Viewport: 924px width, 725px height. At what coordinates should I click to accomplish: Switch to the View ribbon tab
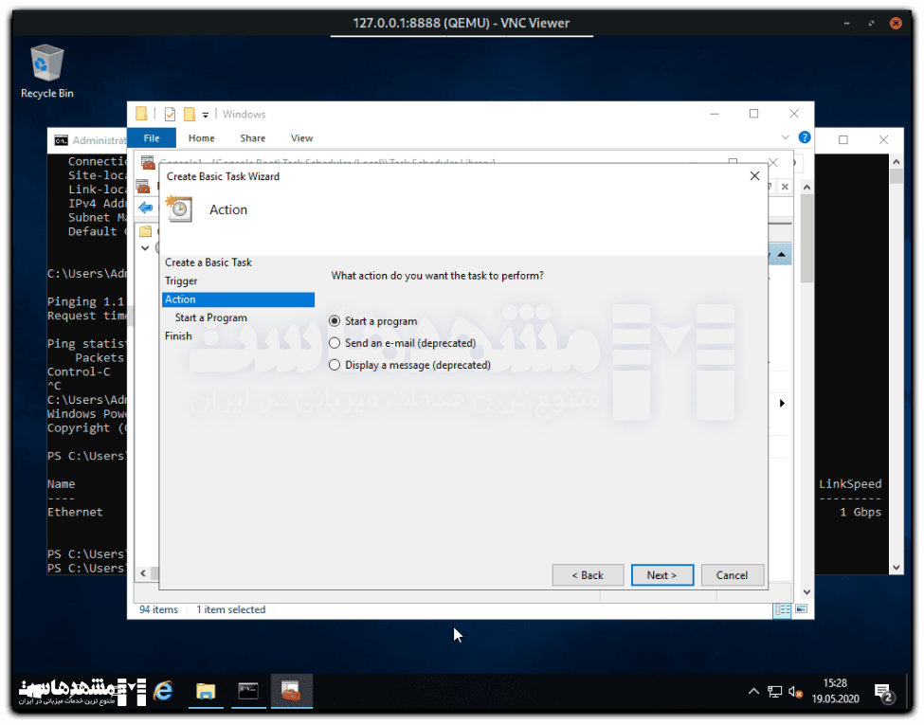(301, 138)
